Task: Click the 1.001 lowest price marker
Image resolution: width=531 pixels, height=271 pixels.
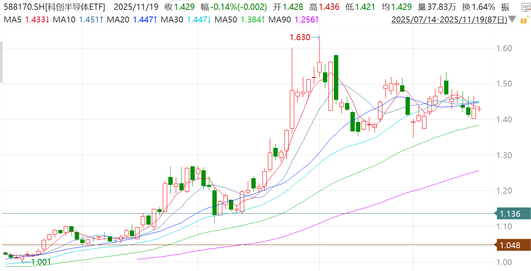Action: coord(41,262)
